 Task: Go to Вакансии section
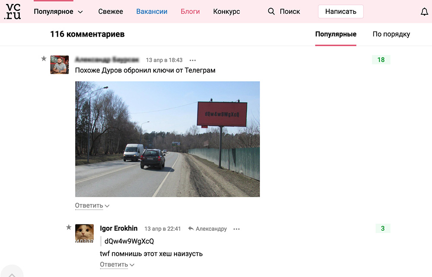click(x=152, y=12)
